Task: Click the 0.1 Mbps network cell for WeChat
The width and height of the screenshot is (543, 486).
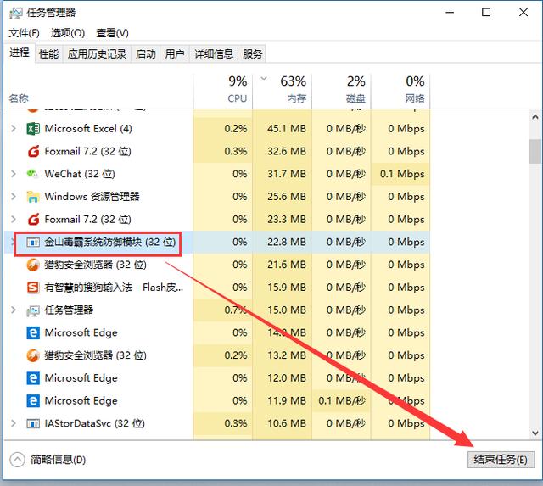Action: (400, 174)
